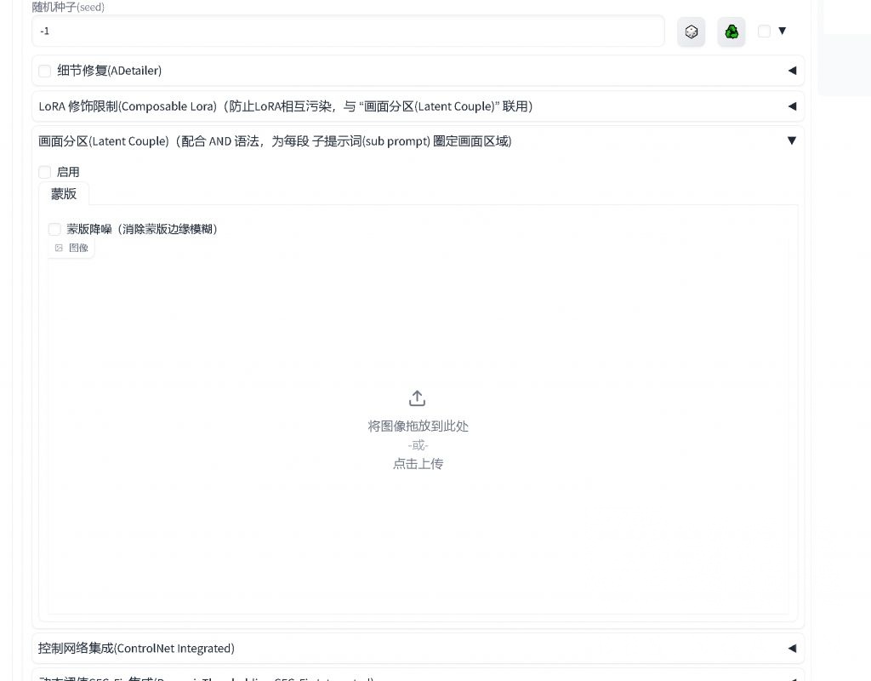Screen dimensions: 871x681
Task: Expand the Composable Lora section
Action: (791, 106)
